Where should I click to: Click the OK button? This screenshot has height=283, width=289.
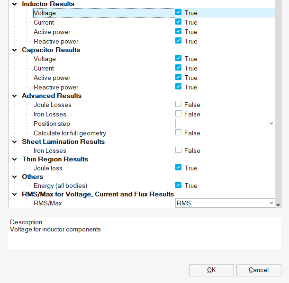(x=211, y=270)
